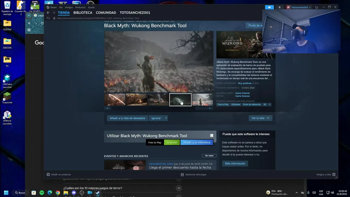Switch to the BIBLIOTECA tab

tap(83, 13)
